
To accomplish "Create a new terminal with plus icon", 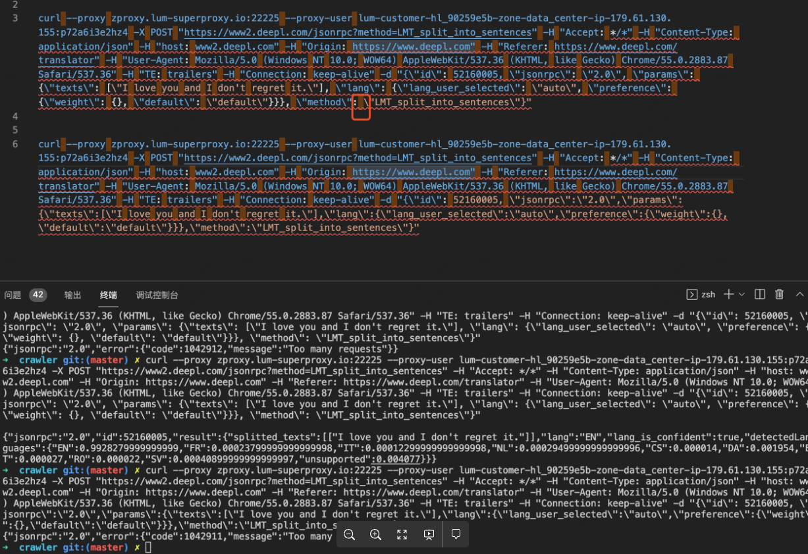I will [x=729, y=294].
